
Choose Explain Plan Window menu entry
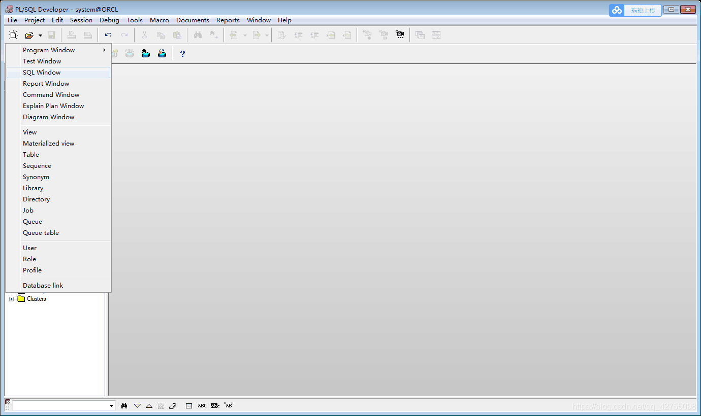coord(58,106)
